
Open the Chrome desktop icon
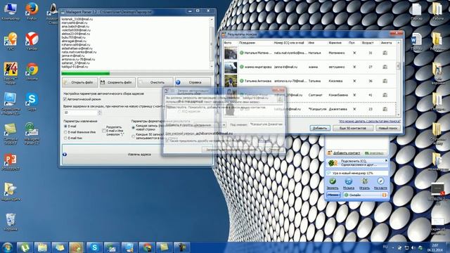(32, 72)
